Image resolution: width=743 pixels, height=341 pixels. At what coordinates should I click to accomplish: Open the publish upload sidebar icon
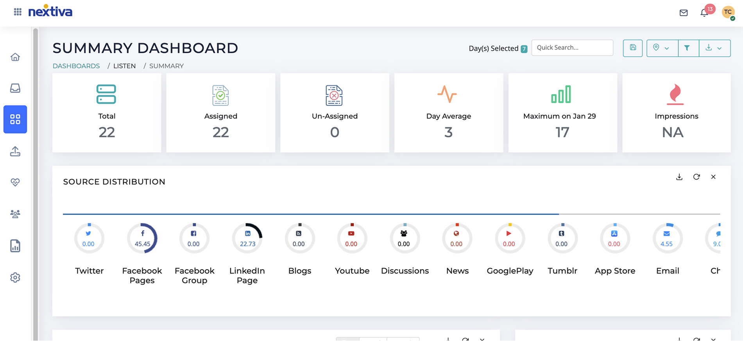click(x=15, y=151)
